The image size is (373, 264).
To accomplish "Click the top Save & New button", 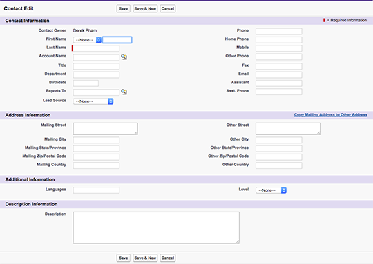I will coord(145,8).
